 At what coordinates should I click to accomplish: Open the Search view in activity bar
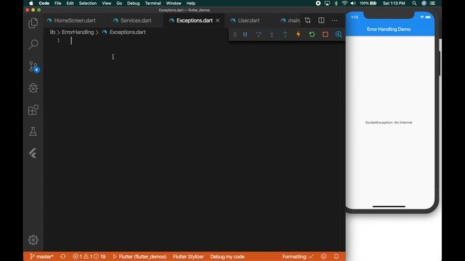tap(33, 44)
